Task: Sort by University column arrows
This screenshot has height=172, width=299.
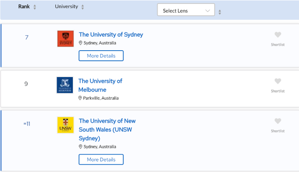Action: [x=83, y=7]
